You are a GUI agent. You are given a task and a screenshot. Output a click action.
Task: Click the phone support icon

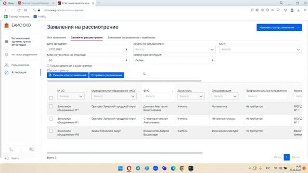(12, 149)
